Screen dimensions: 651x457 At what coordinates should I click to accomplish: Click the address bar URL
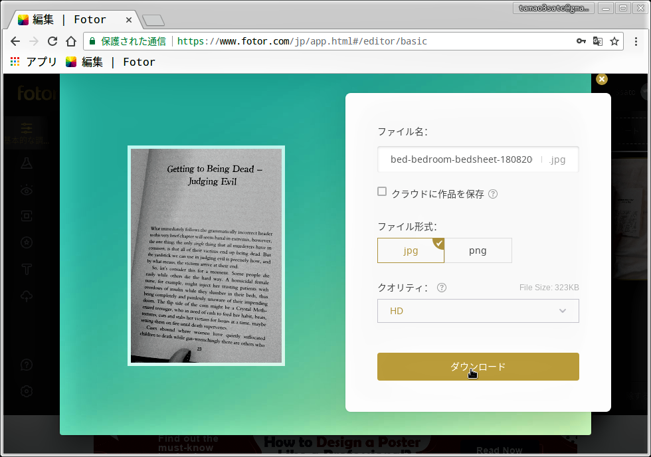click(x=302, y=41)
